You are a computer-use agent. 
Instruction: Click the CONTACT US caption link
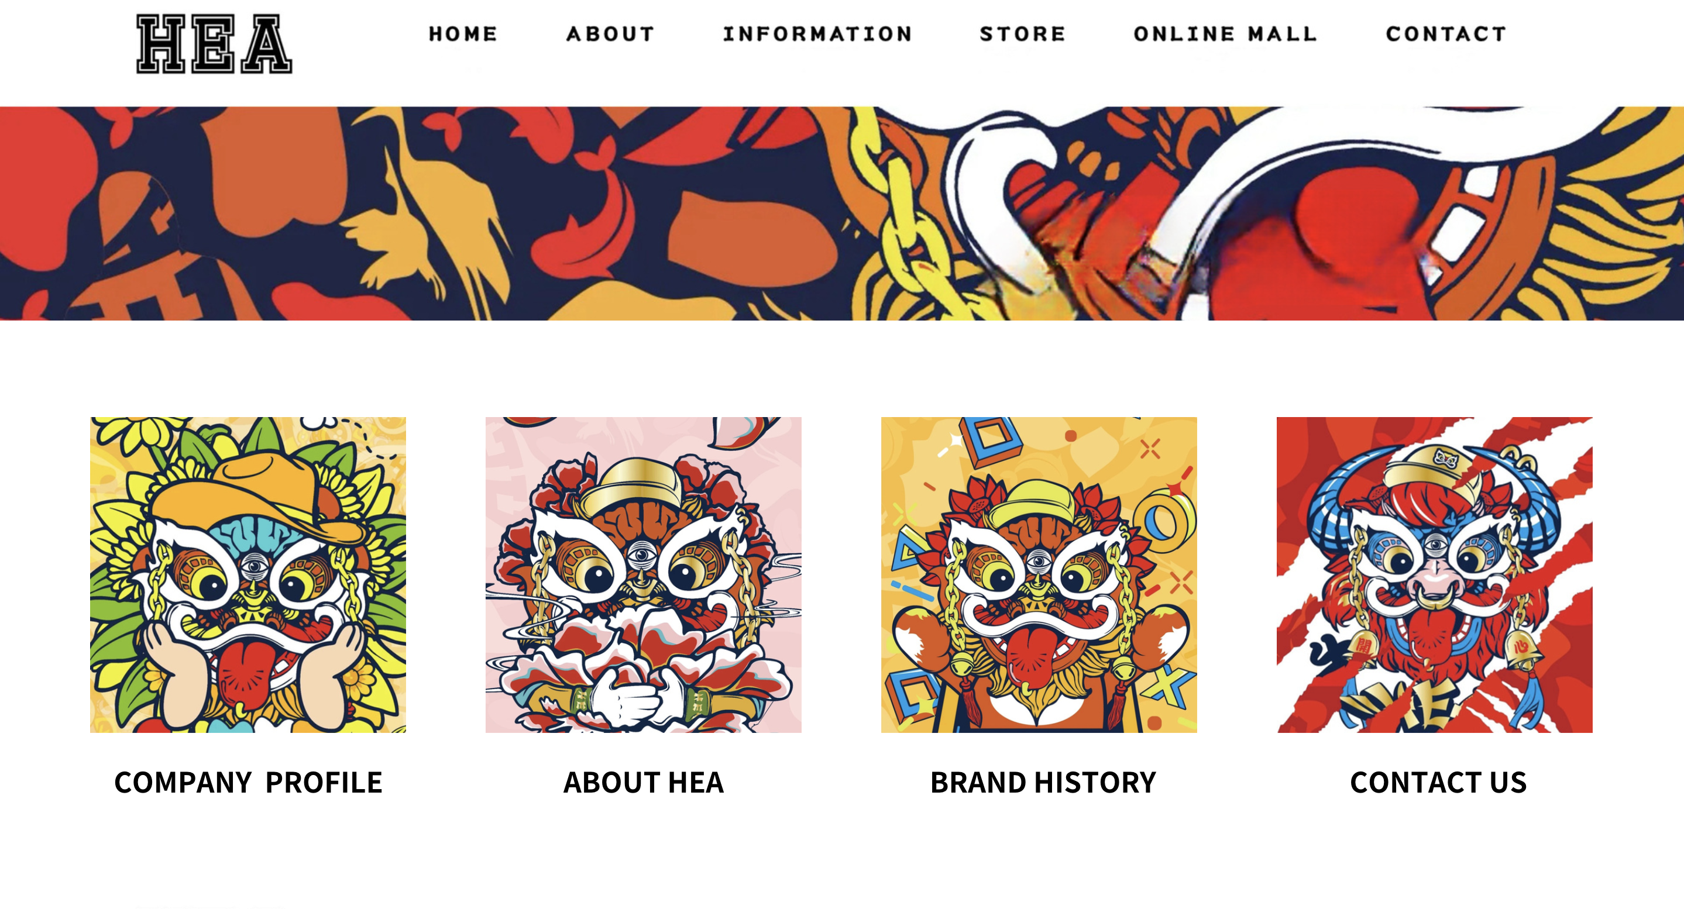1438,782
